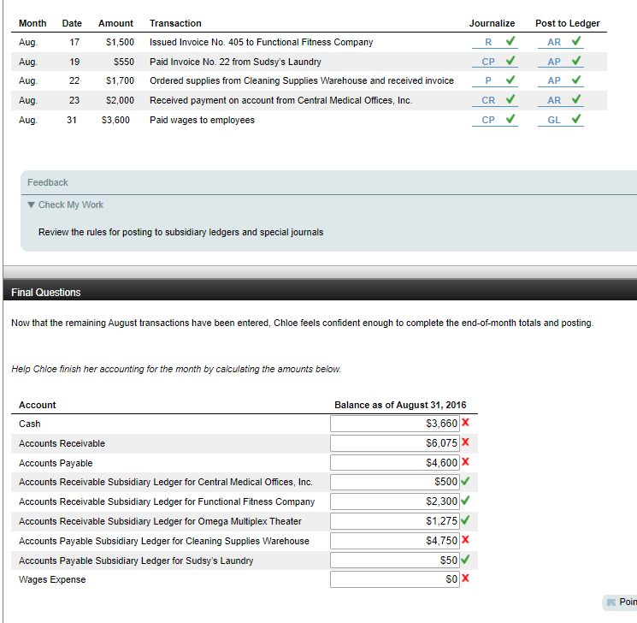This screenshot has width=637, height=623.
Task: Click the 'Journalize' column header
Action: (x=492, y=23)
